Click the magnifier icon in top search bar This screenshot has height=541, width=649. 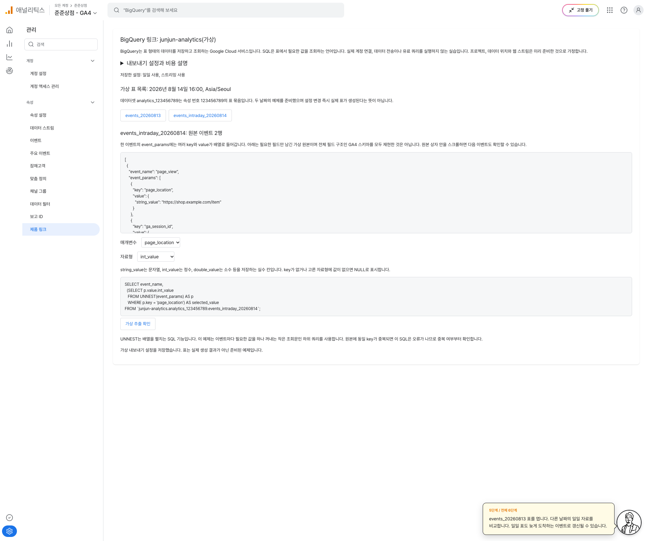(117, 10)
